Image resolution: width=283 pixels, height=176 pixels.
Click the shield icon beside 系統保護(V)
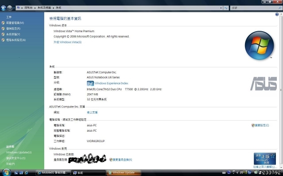3,34
